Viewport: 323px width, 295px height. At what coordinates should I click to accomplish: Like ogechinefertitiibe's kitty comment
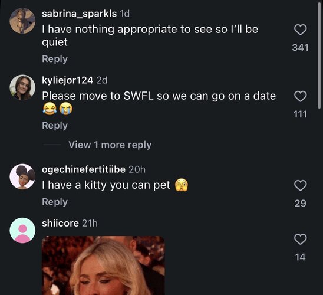(301, 185)
